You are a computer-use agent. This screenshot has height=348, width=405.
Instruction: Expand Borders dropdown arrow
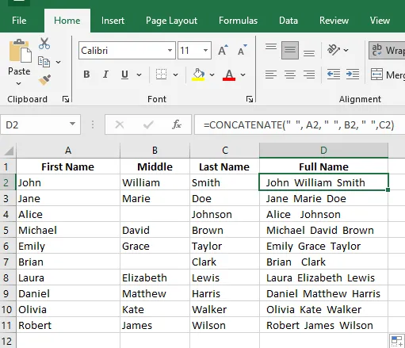175,75
